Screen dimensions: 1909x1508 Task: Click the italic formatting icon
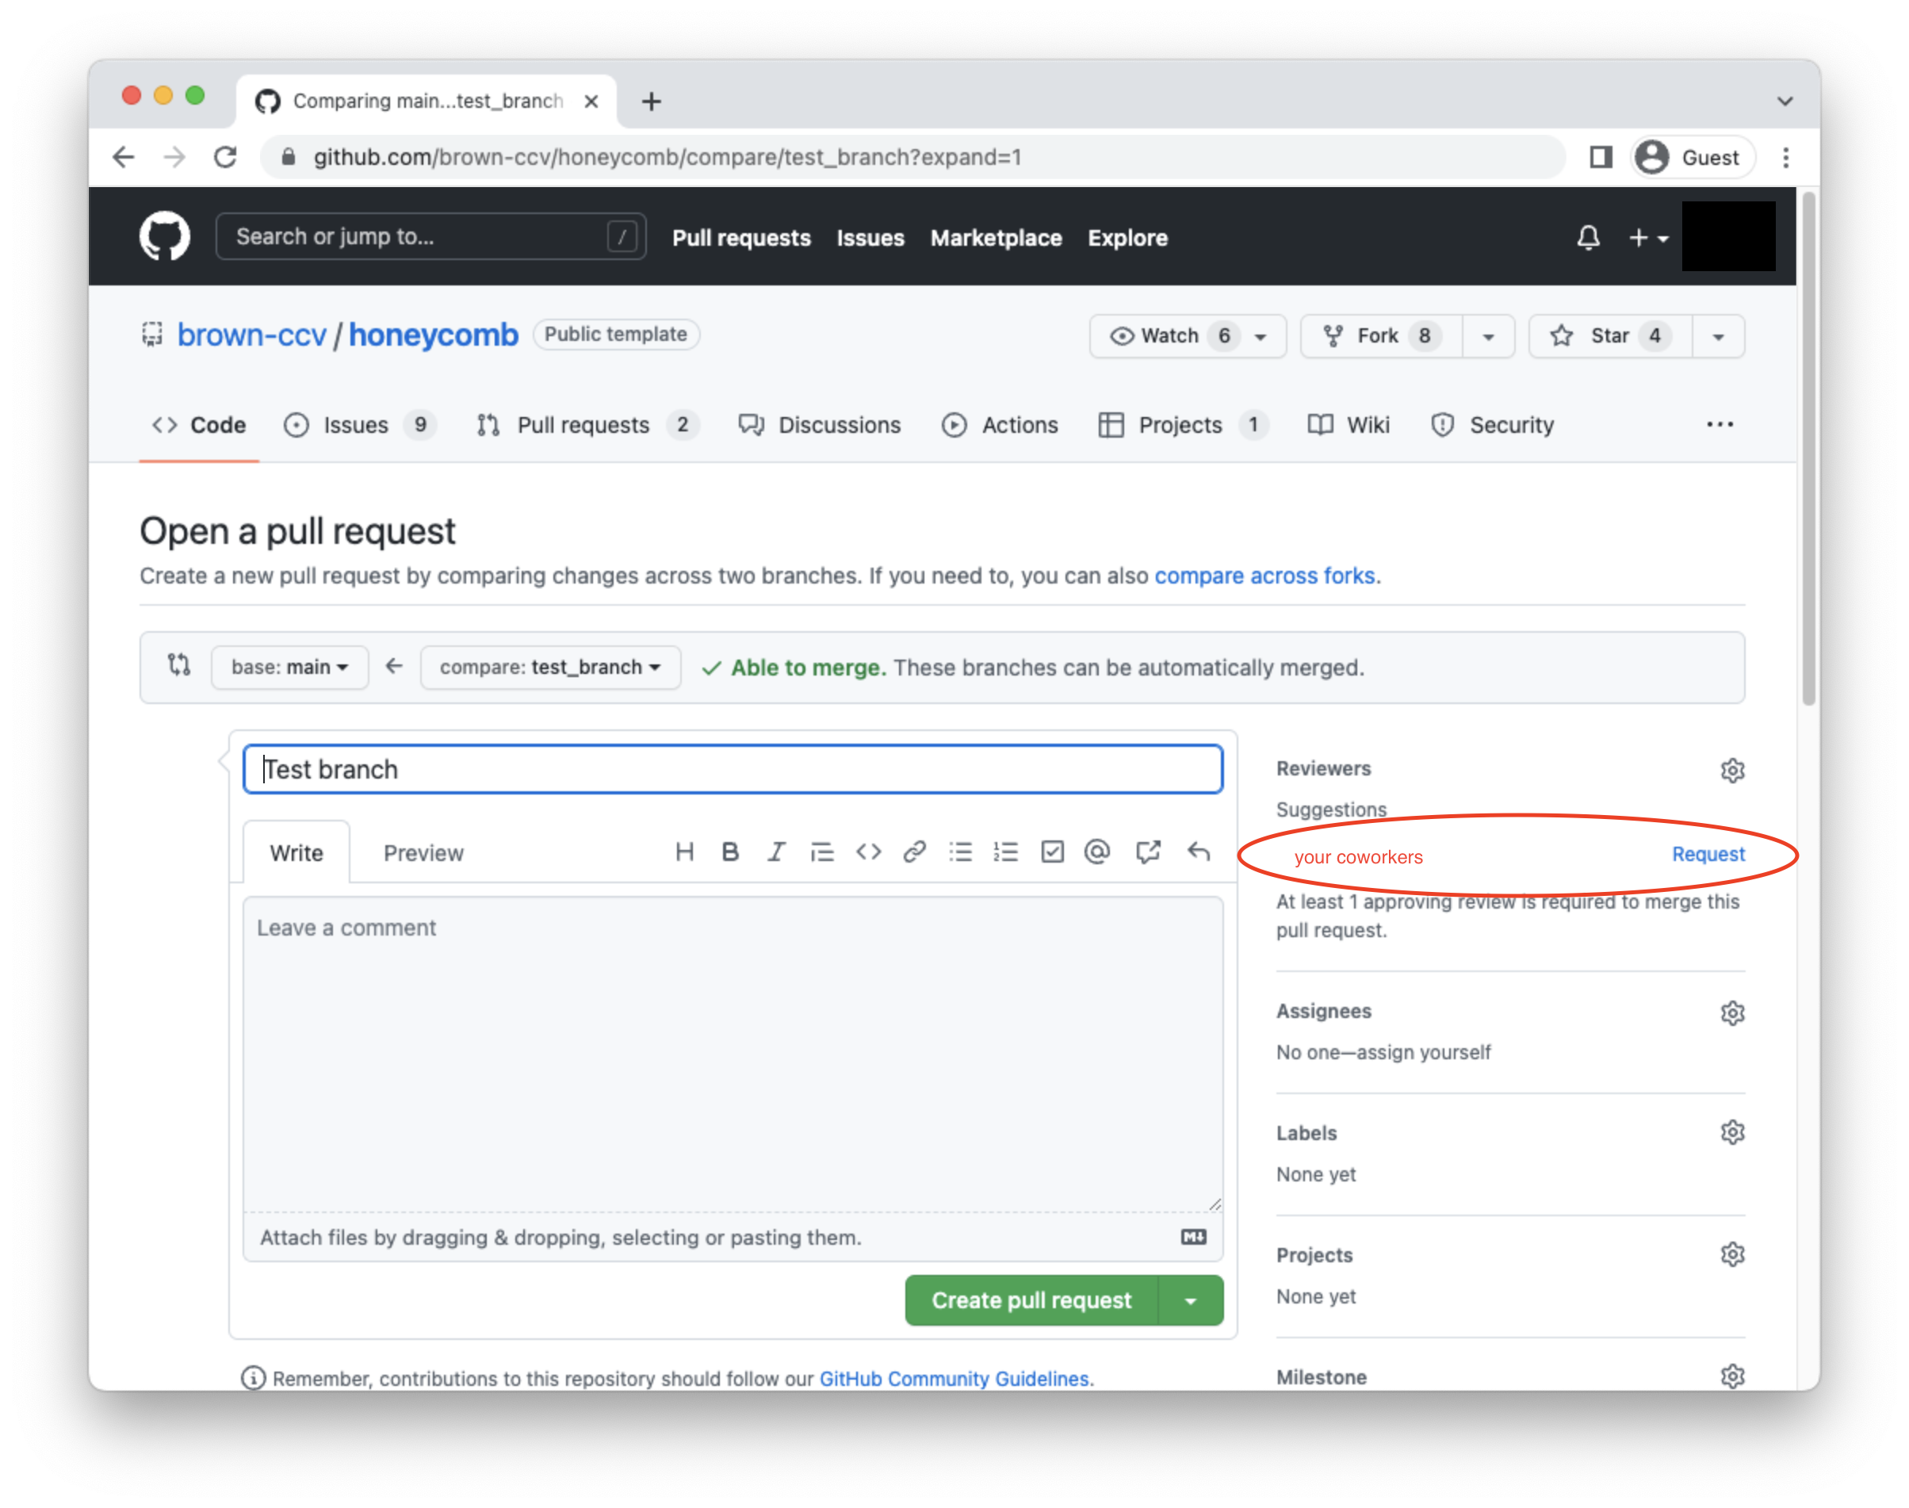[776, 852]
